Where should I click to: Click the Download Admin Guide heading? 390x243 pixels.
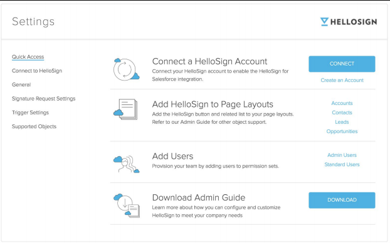(x=199, y=197)
